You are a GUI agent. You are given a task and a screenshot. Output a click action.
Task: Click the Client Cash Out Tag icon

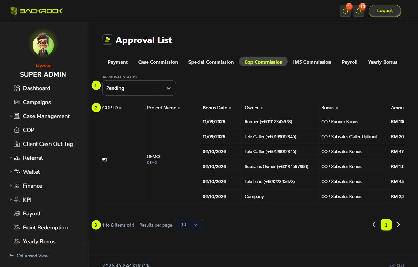click(17, 144)
